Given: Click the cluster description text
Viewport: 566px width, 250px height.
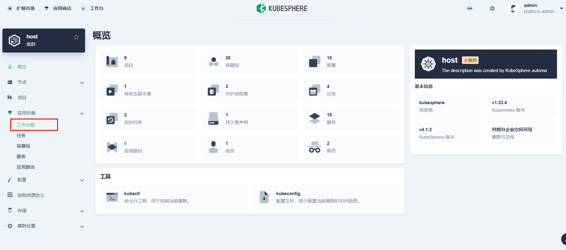Looking at the screenshot, I should click(496, 71).
